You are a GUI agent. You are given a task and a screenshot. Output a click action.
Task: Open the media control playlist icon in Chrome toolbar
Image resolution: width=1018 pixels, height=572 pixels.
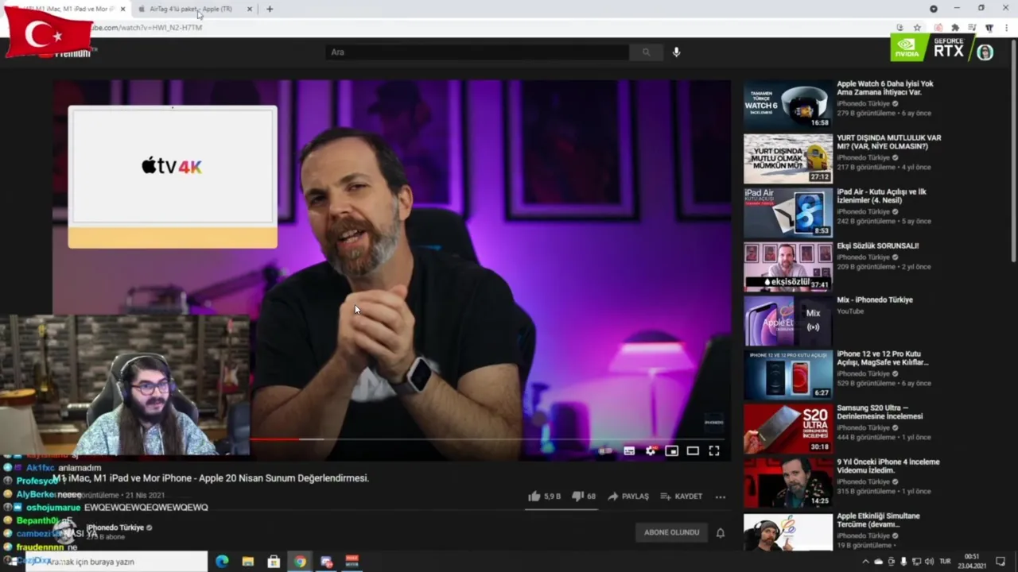click(x=972, y=28)
